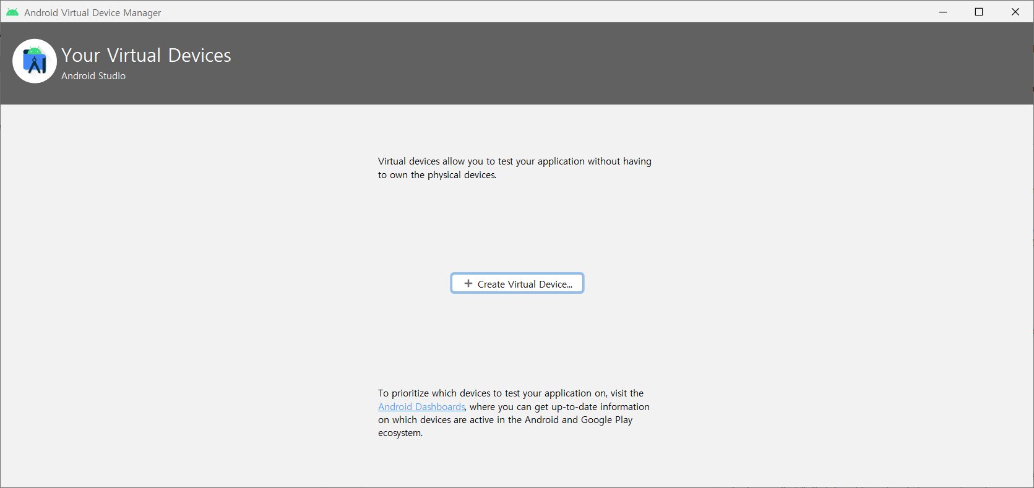Open the Android Dashboards link
This screenshot has width=1034, height=488.
pyautogui.click(x=421, y=406)
